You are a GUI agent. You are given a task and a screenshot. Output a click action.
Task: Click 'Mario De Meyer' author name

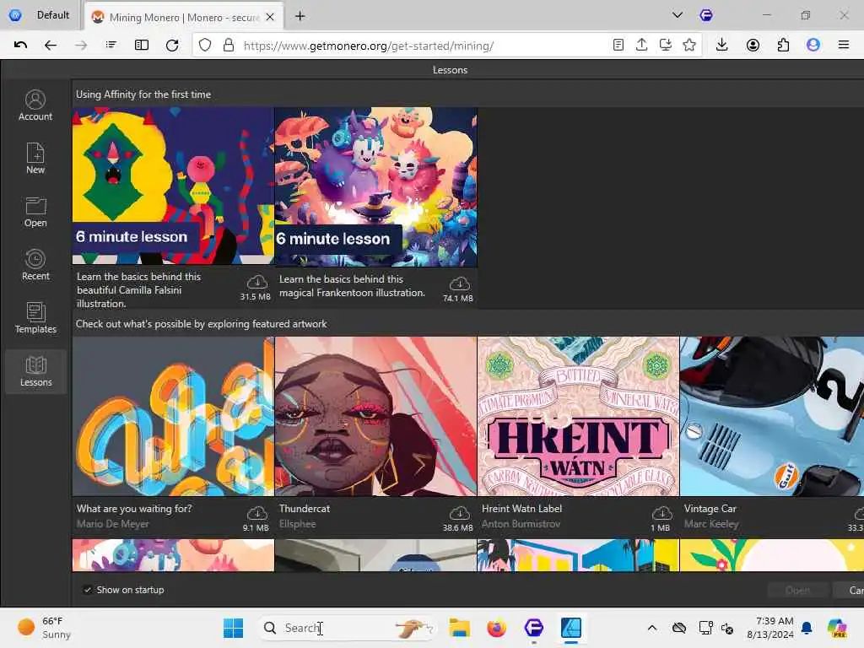[x=112, y=524]
